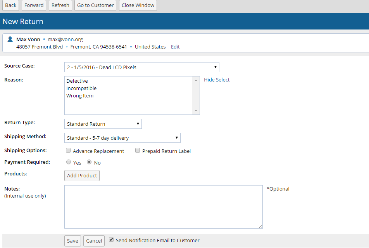369x248 pixels.
Task: Expand the Return Type dropdown
Action: [x=103, y=124]
